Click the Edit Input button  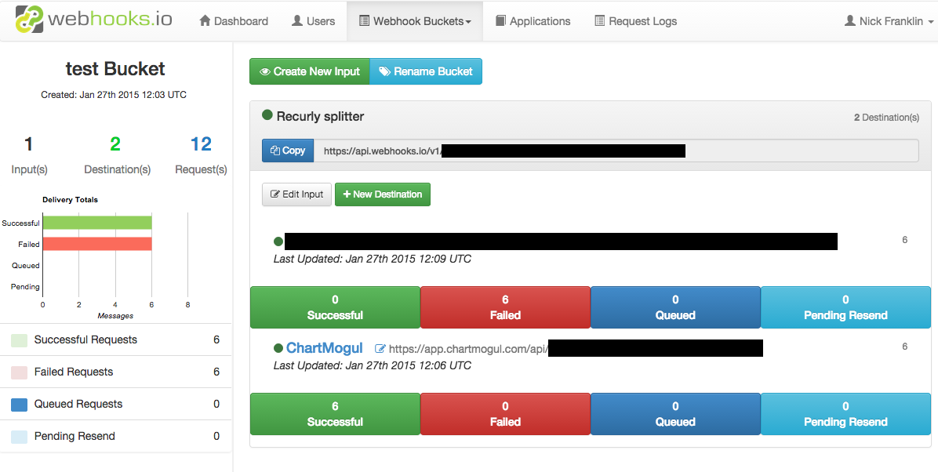point(296,194)
